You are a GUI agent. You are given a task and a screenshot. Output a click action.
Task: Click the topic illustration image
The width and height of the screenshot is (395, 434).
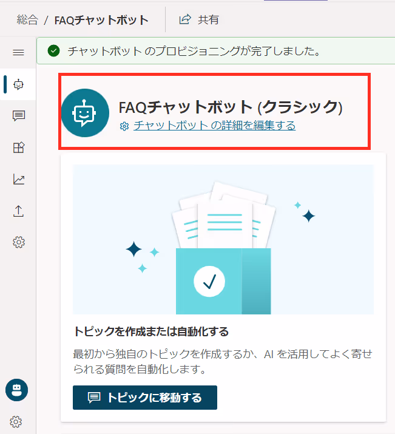pyautogui.click(x=223, y=239)
